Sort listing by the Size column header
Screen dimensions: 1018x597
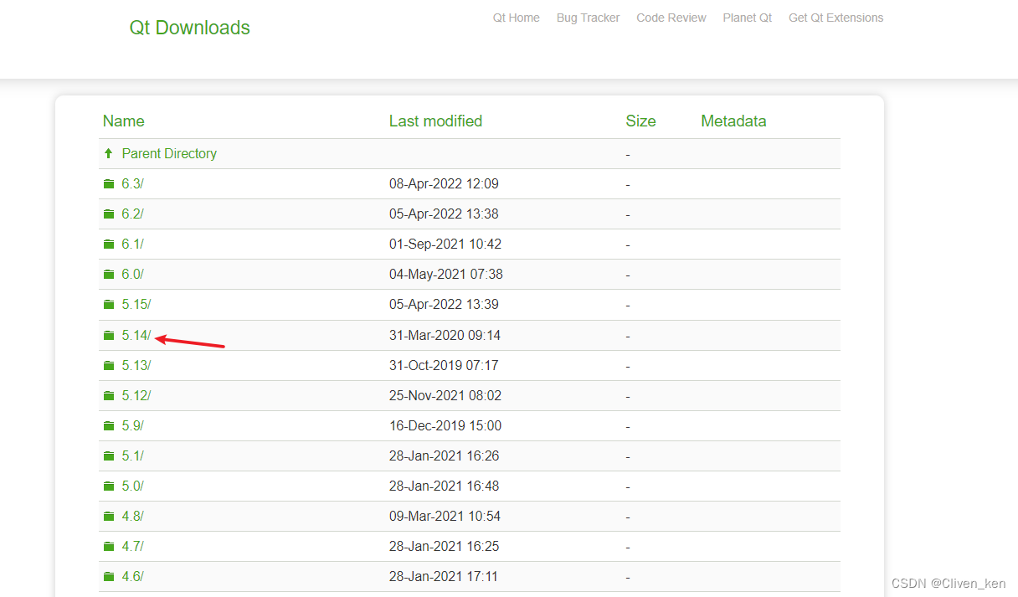pyautogui.click(x=641, y=121)
